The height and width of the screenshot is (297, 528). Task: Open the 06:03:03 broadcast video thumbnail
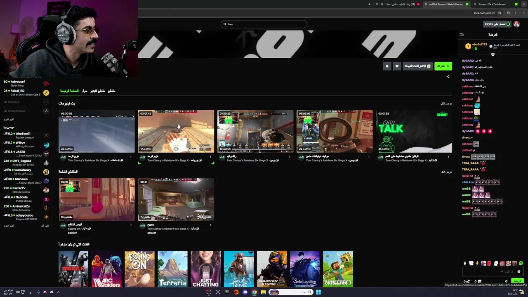tap(335, 131)
